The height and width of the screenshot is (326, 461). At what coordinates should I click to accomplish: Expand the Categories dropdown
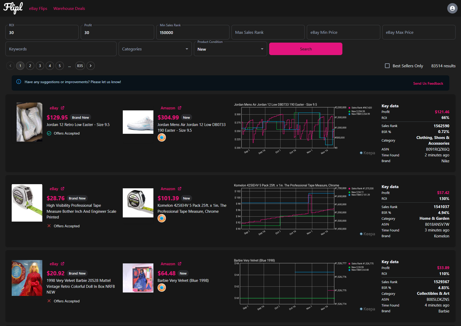tap(155, 49)
